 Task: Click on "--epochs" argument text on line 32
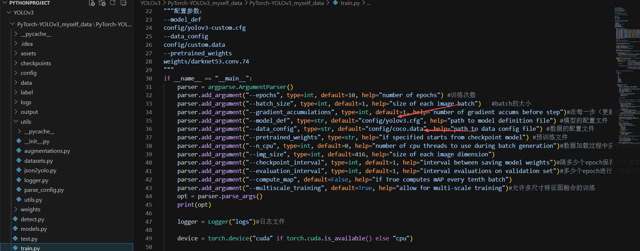tap(262, 95)
